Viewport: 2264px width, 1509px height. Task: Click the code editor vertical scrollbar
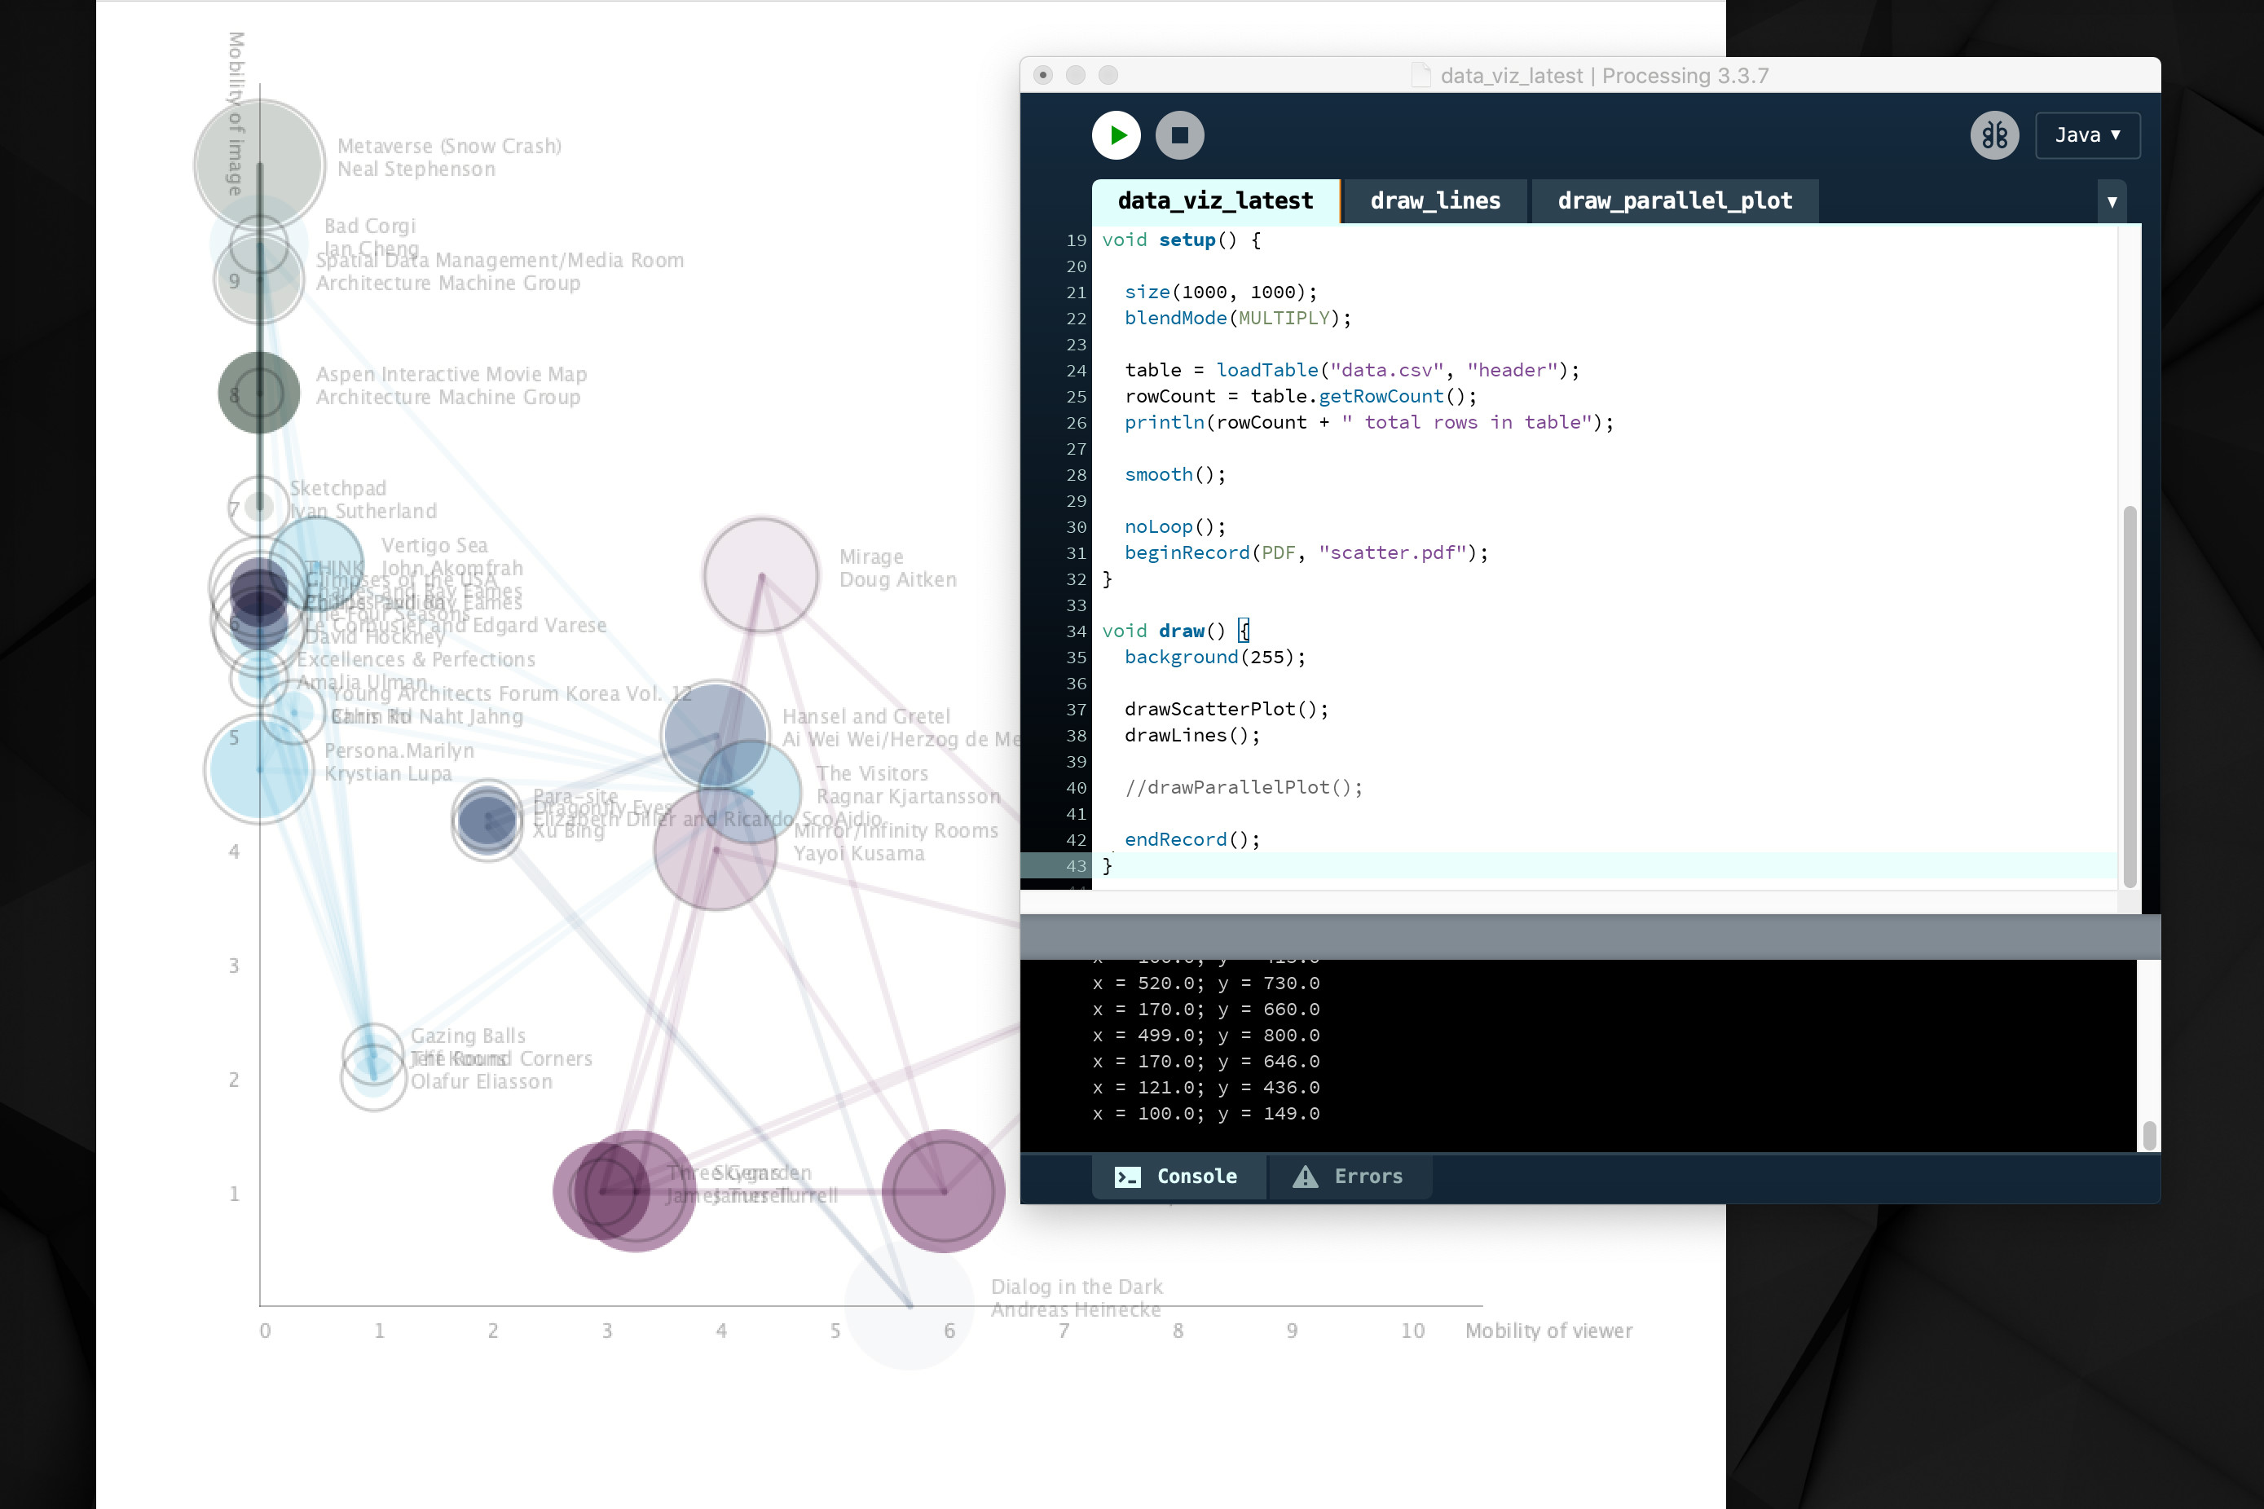pos(2130,695)
